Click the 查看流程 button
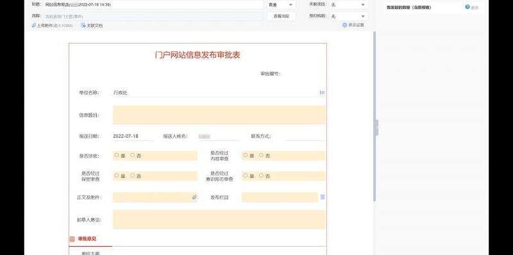 tap(282, 16)
